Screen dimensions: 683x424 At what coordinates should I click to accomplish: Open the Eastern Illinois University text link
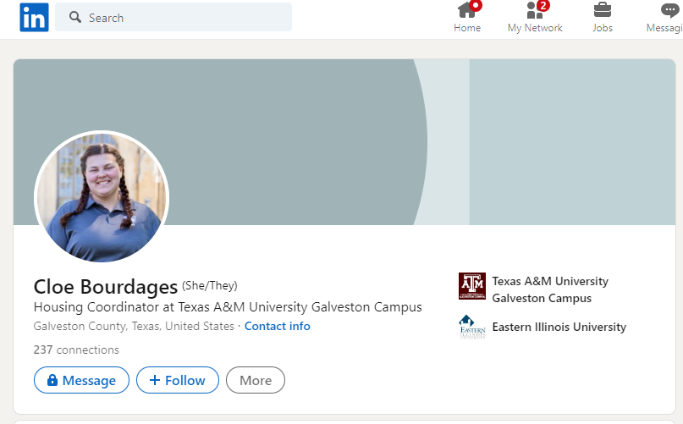tap(559, 327)
